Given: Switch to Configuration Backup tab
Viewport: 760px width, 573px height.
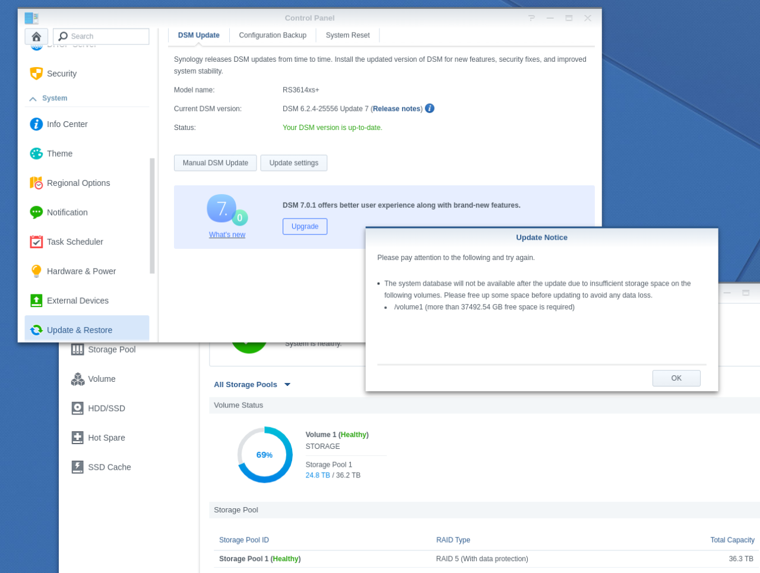Looking at the screenshot, I should [x=273, y=36].
